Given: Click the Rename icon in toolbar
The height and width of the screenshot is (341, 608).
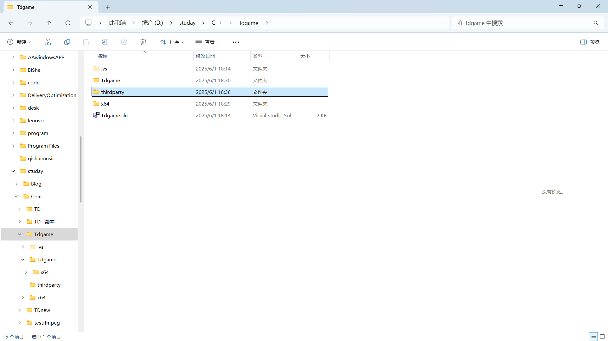Looking at the screenshot, I should [105, 42].
